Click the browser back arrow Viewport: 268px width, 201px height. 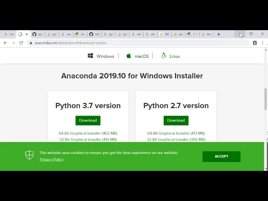(x=5, y=43)
